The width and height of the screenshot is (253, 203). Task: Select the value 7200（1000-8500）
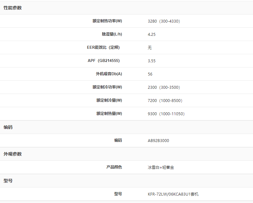(165, 101)
